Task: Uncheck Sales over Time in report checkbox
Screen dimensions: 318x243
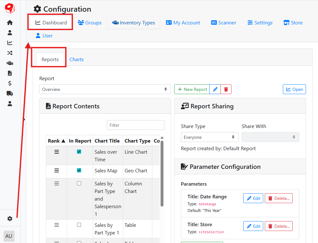Action: click(x=79, y=152)
